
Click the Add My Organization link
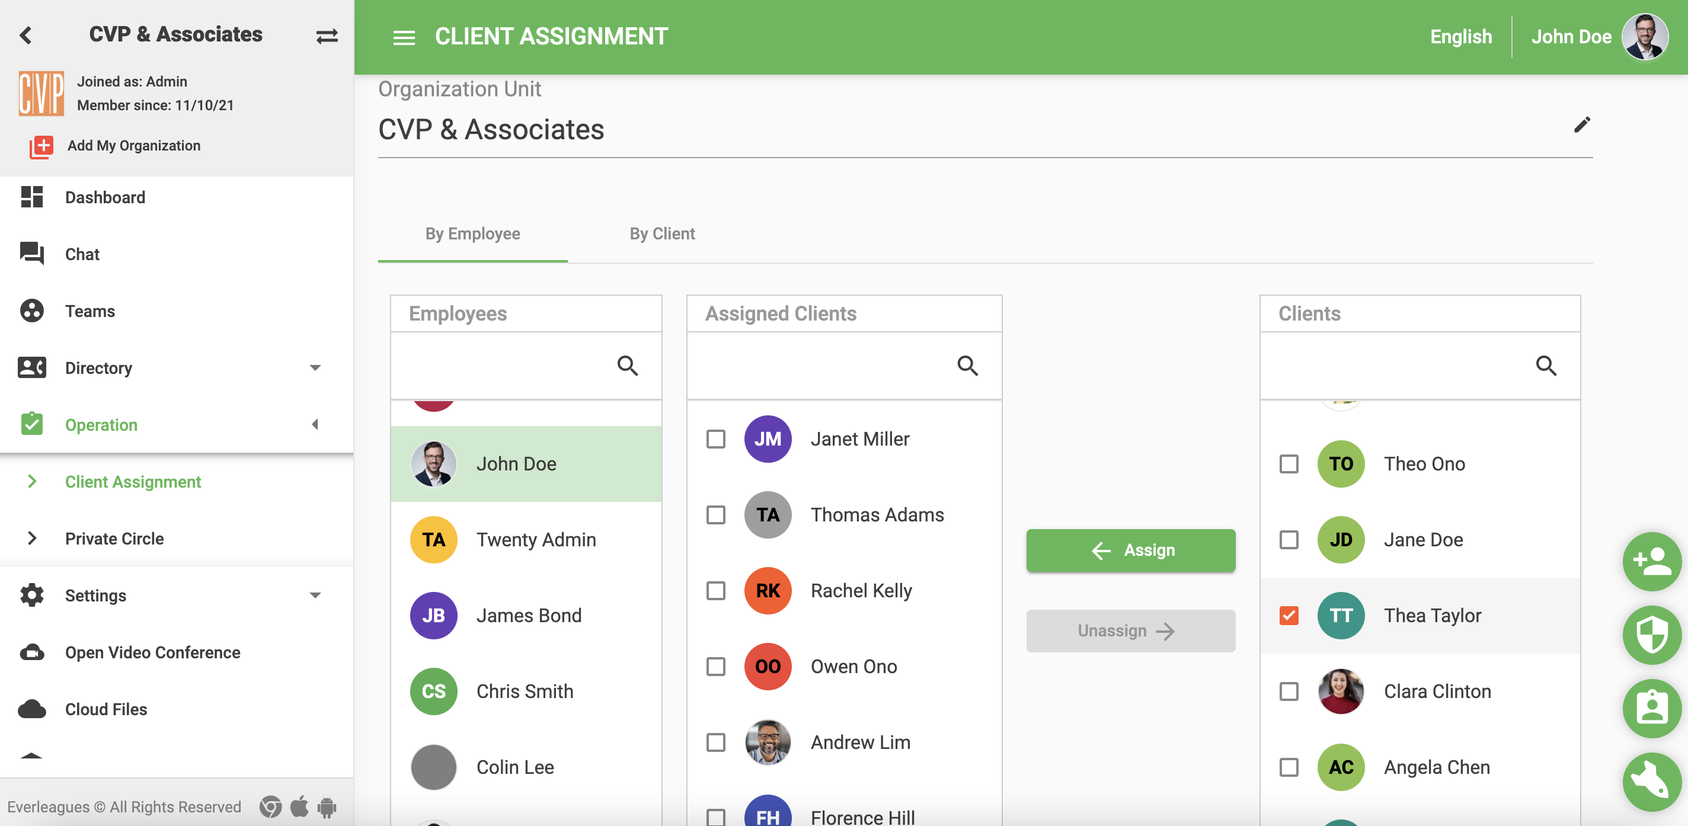(134, 145)
